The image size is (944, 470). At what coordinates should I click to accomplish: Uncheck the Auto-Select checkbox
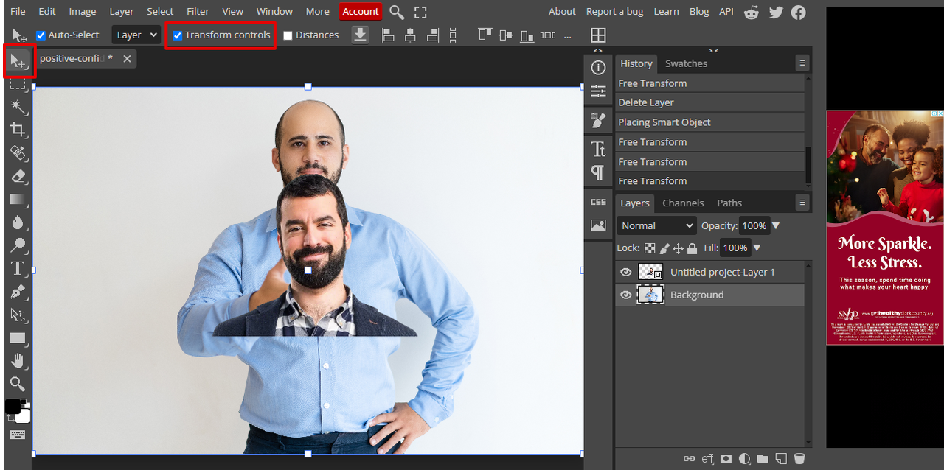click(41, 35)
